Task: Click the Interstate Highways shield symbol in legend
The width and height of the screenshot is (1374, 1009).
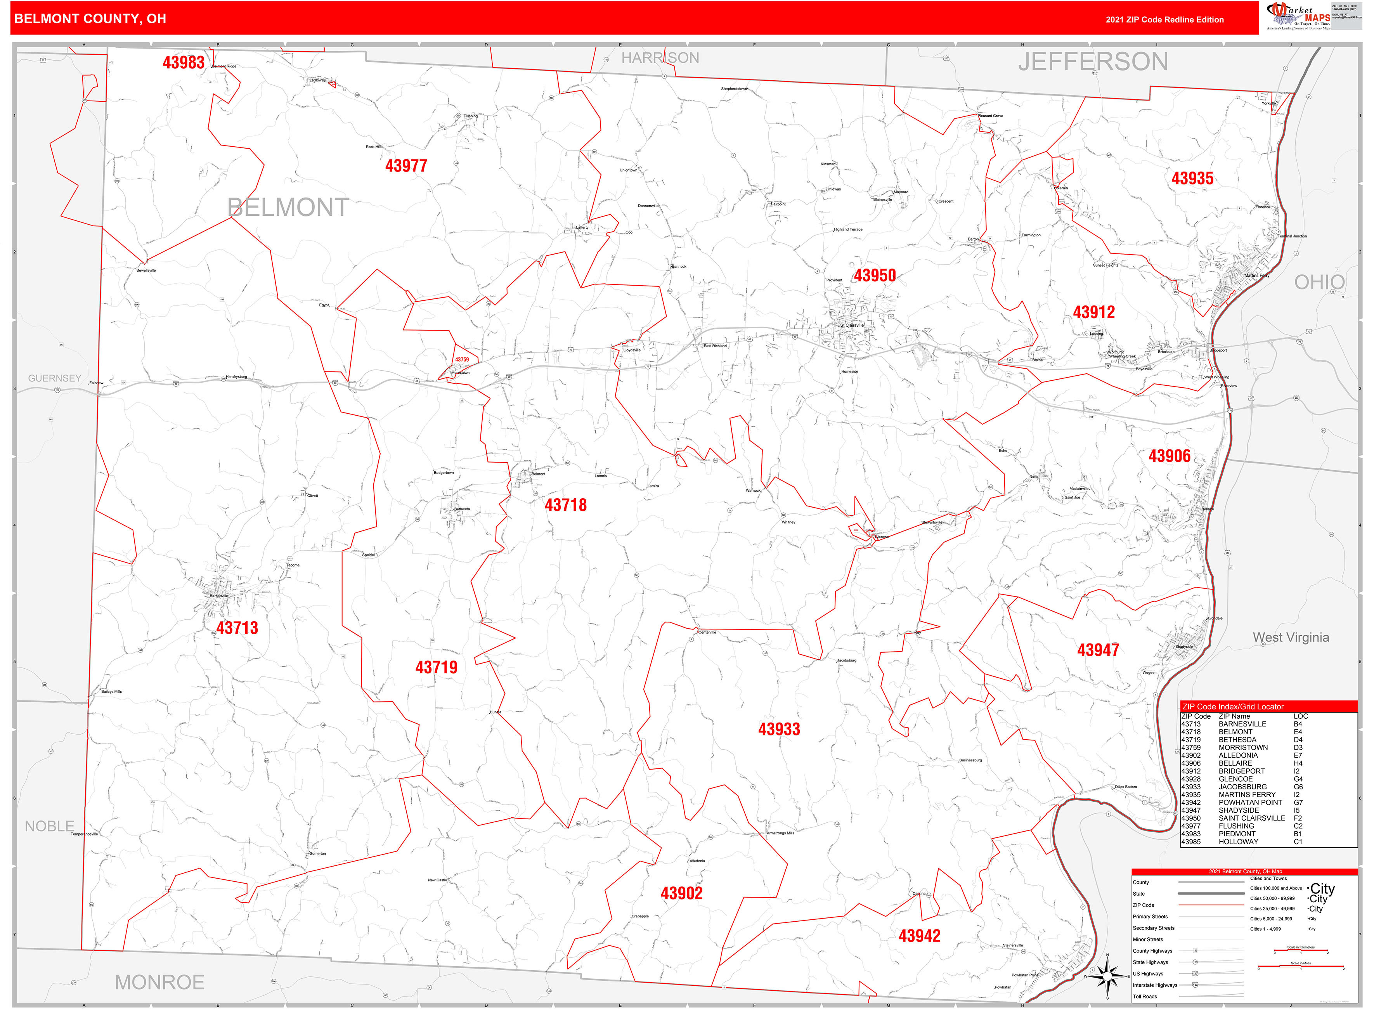Action: [1195, 985]
